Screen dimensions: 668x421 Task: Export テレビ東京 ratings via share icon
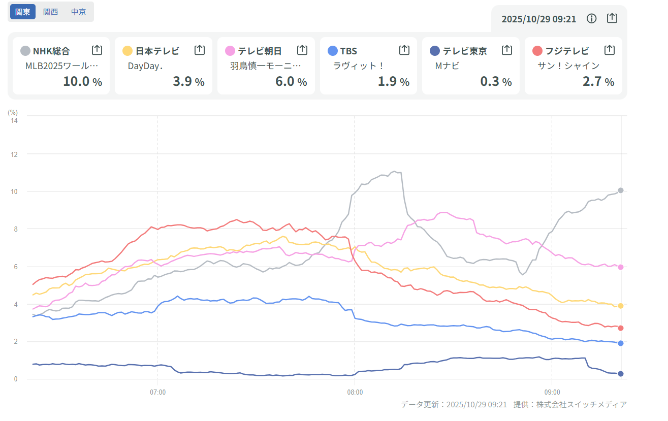(507, 50)
